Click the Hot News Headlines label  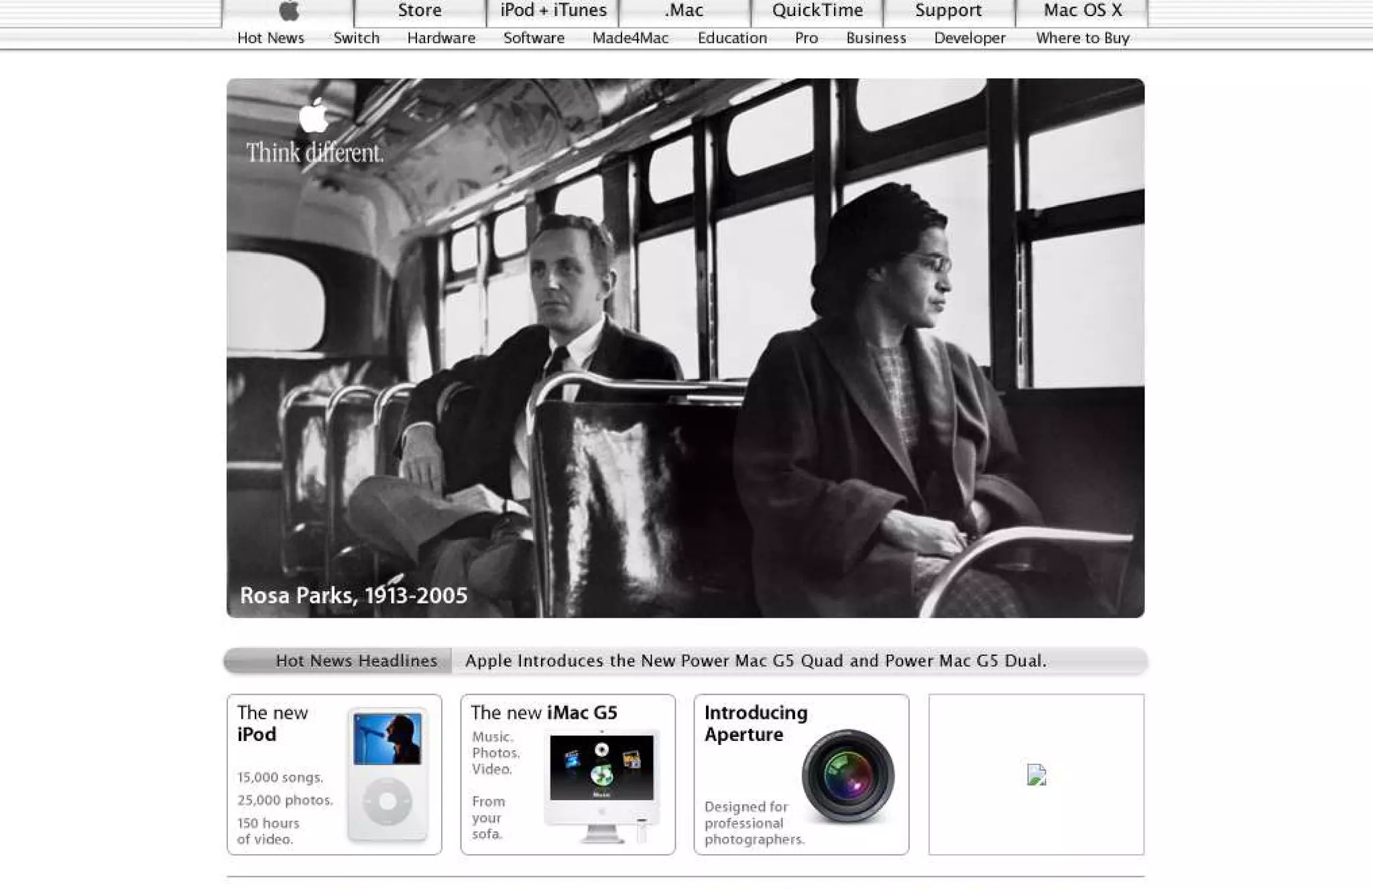coord(357,661)
